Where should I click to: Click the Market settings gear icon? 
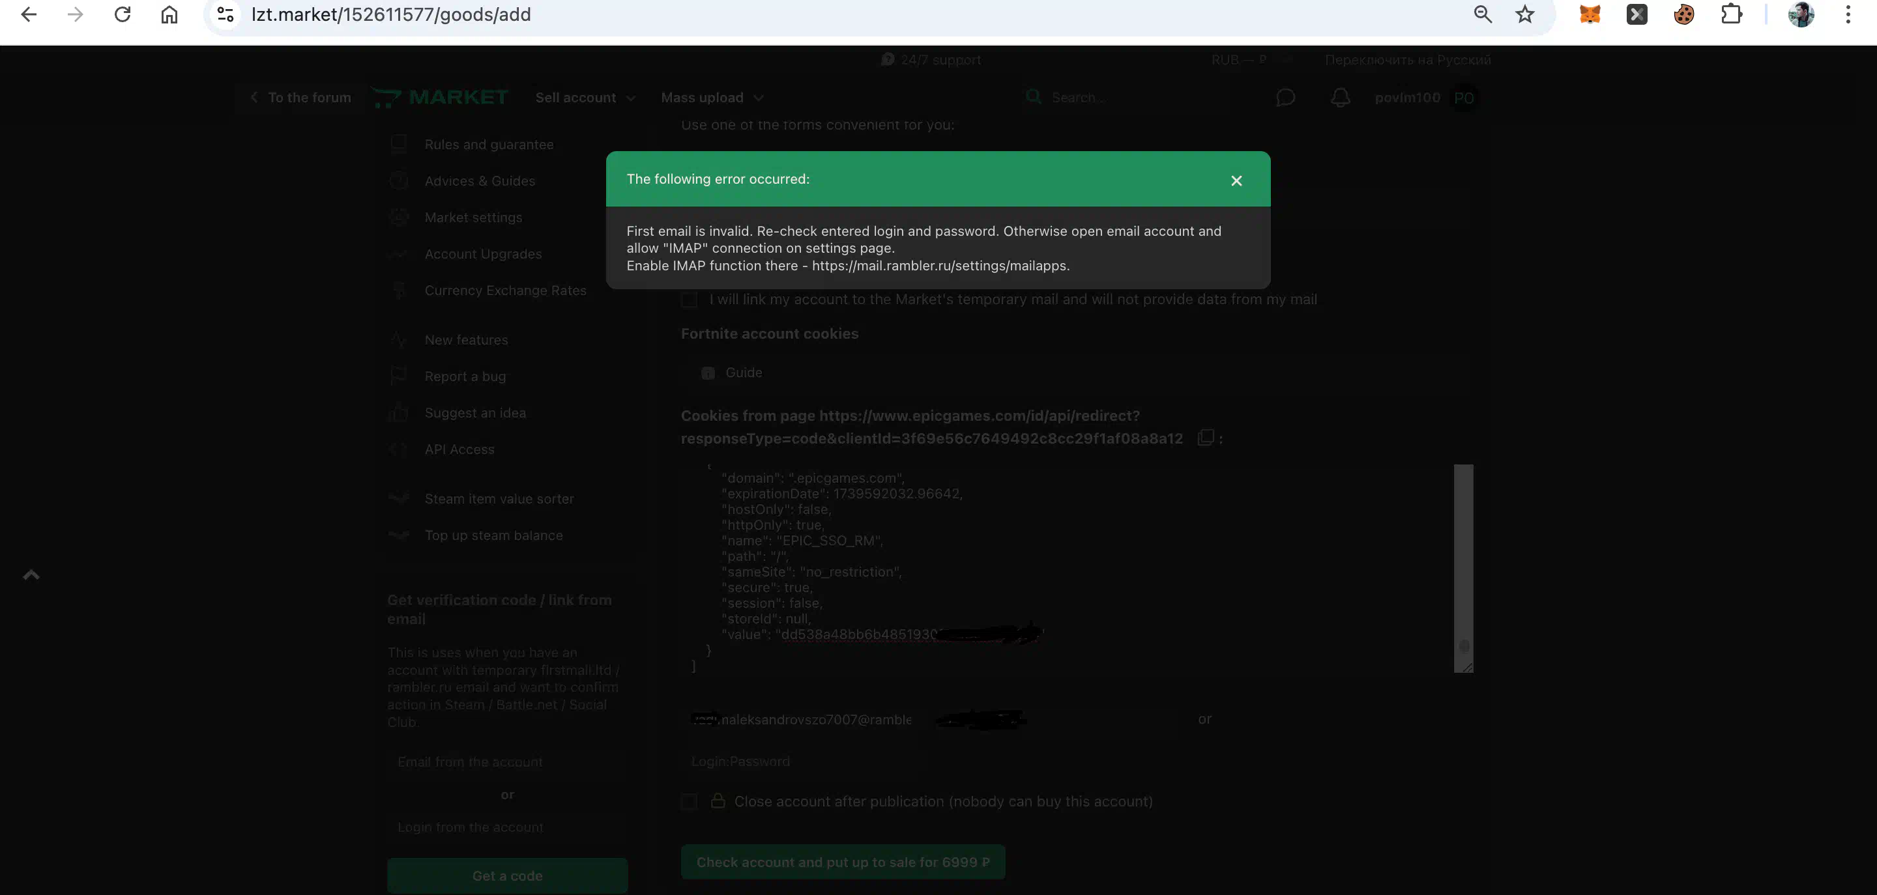[399, 217]
